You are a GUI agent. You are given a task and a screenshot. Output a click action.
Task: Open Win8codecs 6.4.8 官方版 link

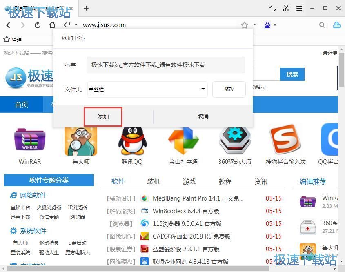pos(186,211)
